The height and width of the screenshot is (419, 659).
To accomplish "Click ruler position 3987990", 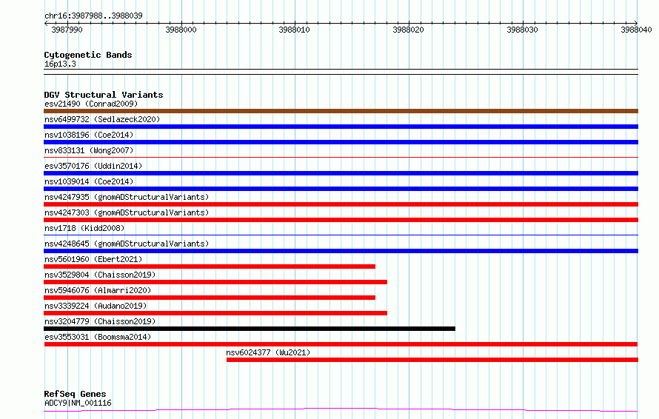I will click(x=67, y=30).
